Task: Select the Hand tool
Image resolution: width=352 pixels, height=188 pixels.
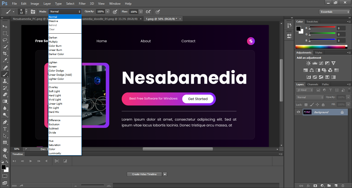Action: point(5,150)
